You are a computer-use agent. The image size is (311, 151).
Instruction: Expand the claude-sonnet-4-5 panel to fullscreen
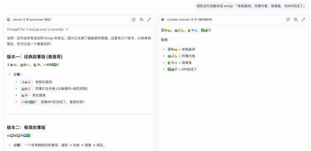[x=303, y=19]
